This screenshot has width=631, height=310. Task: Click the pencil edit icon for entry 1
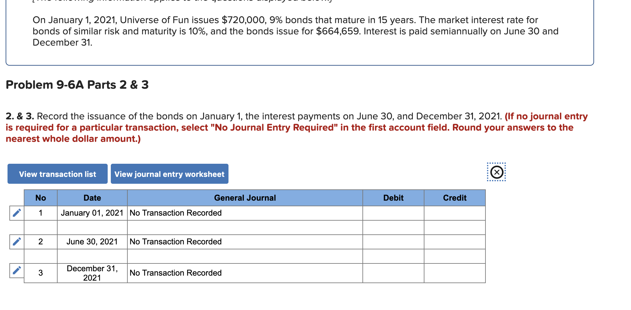[17, 213]
